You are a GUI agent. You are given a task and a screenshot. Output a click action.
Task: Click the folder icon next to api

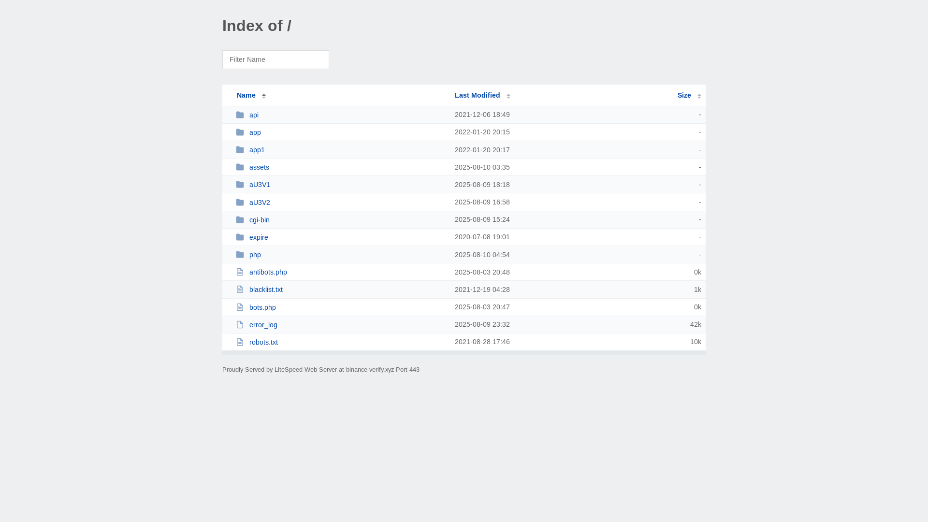coord(240,115)
